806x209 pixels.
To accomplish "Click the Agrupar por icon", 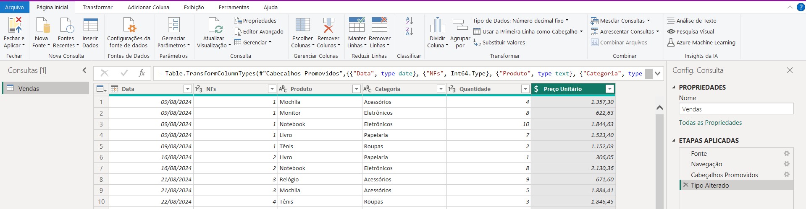I will [460, 25].
